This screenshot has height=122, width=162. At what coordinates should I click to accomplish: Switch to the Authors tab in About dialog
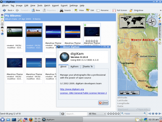74,67
